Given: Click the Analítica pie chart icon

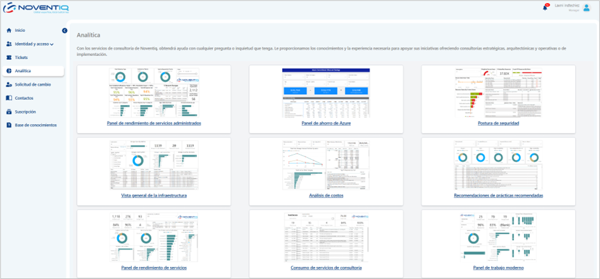Looking at the screenshot, I should coord(9,71).
